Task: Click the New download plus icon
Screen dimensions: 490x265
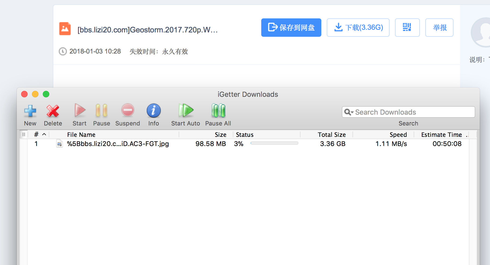Action: 30,111
